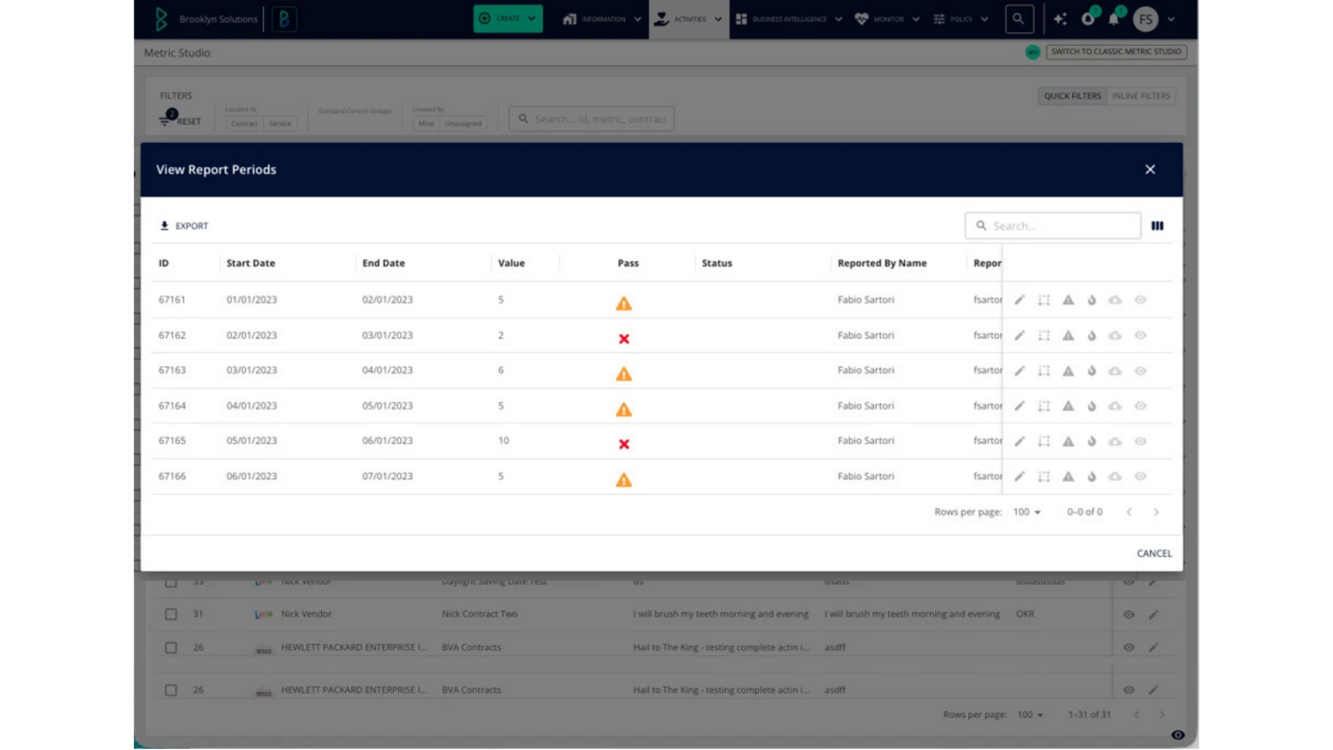Click the Search field in report periods dialog

pos(1052,226)
